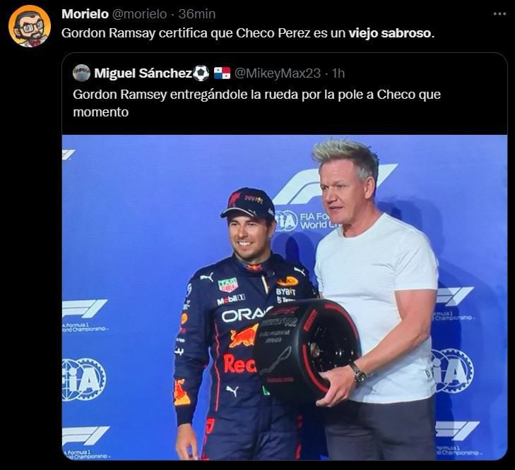515x470 pixels.
Task: Click the main tweet text about Checo Perez
Action: coord(248,33)
